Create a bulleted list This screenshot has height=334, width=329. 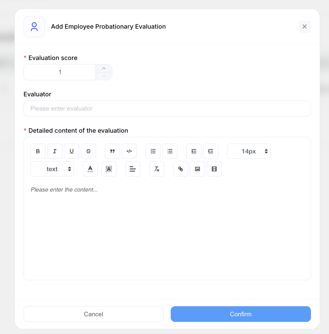pos(170,151)
